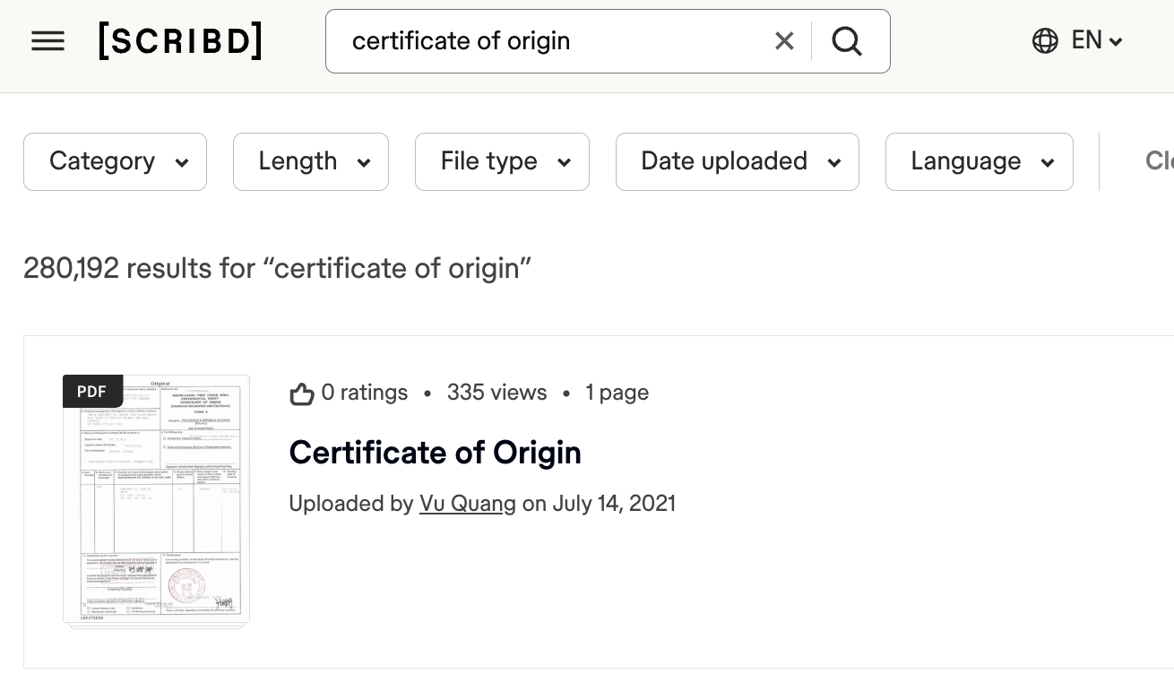The image size is (1174, 683).
Task: Open the File type filter
Action: (x=502, y=161)
